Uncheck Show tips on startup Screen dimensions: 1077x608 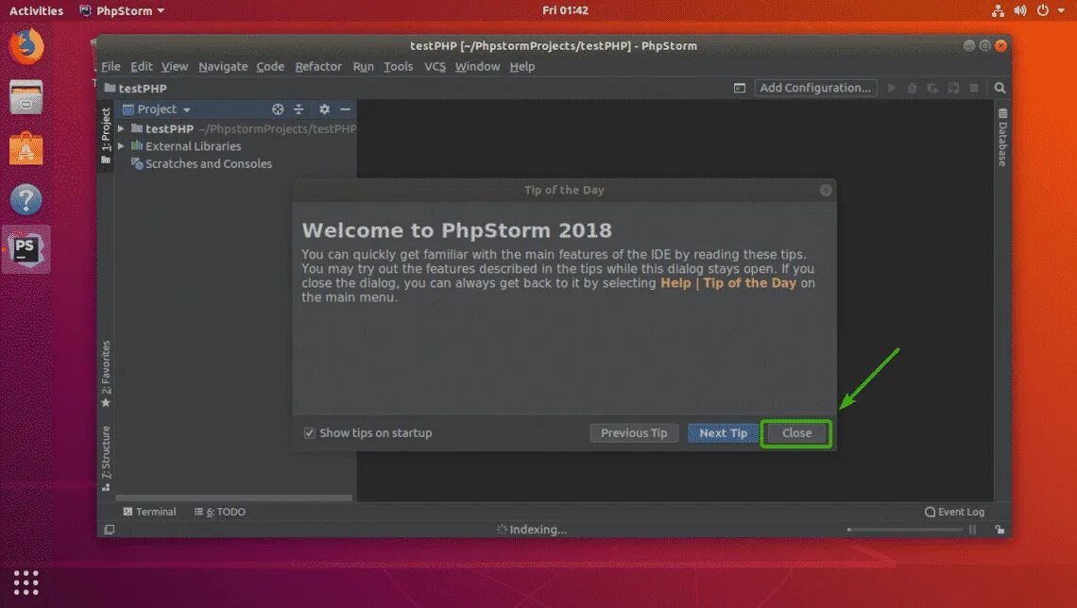310,433
